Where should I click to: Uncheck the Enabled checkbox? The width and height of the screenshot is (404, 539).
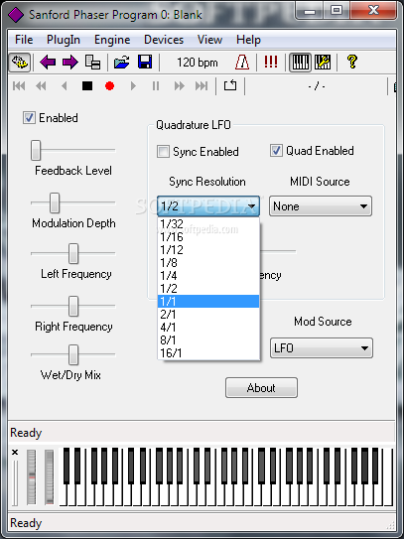click(29, 118)
